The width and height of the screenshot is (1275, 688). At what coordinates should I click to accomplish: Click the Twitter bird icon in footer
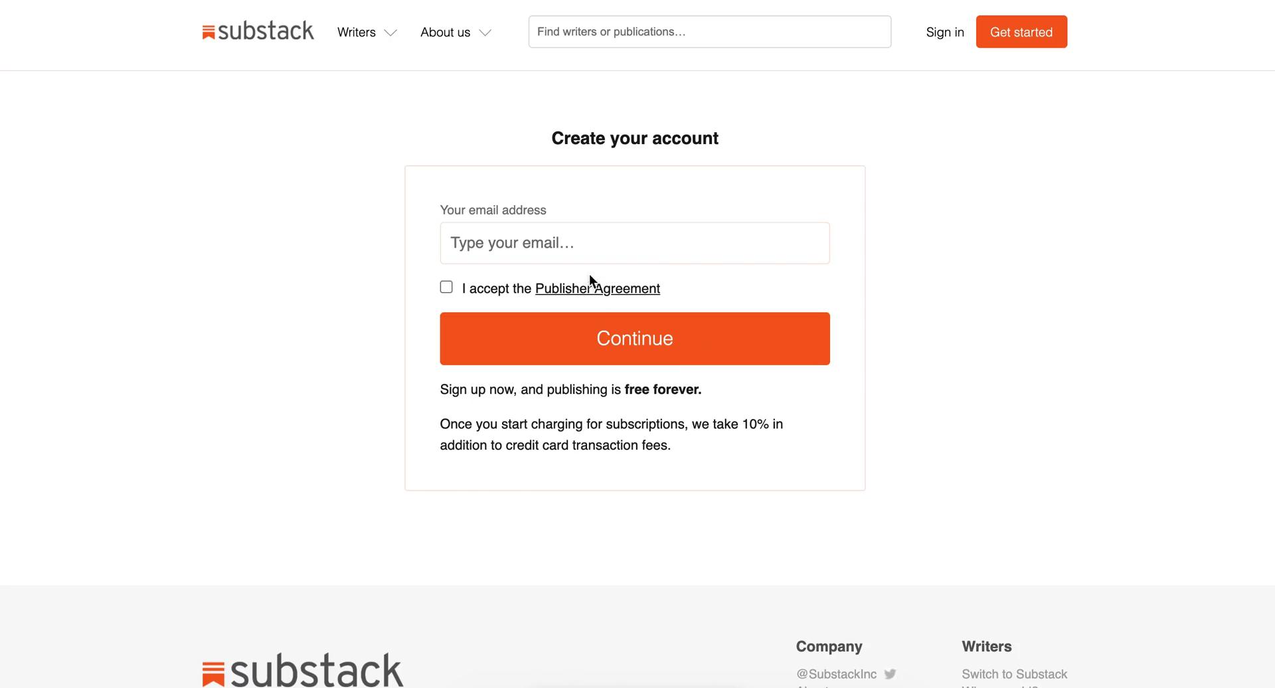pos(890,674)
